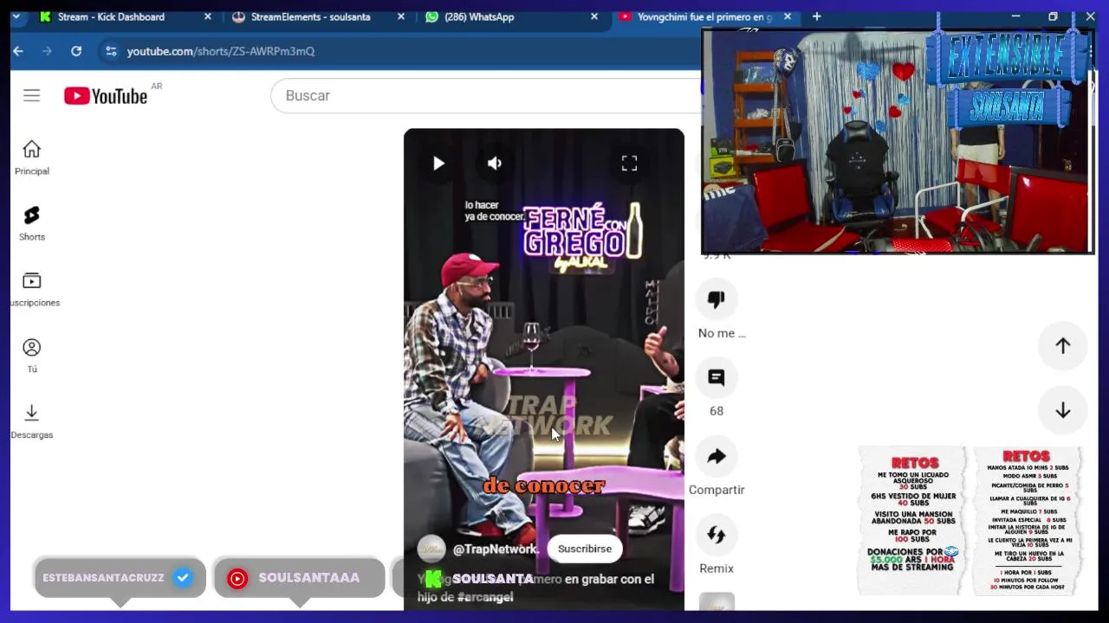Click the YouTube logo
Viewport: 1109px width, 623px height.
point(106,96)
